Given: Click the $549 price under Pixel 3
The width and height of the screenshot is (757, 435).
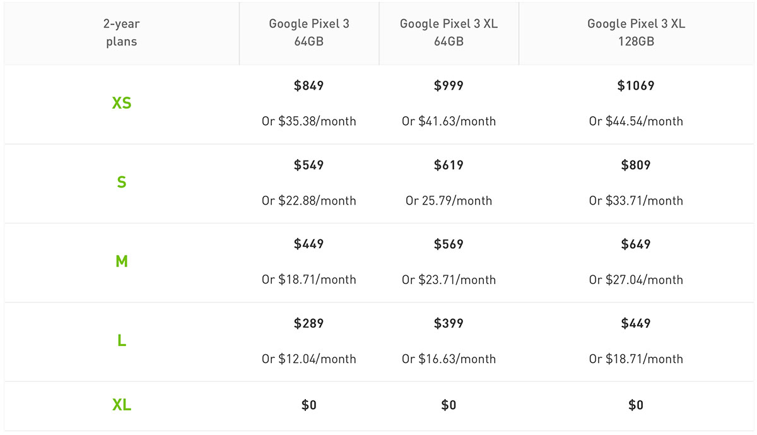Looking at the screenshot, I should point(309,165).
